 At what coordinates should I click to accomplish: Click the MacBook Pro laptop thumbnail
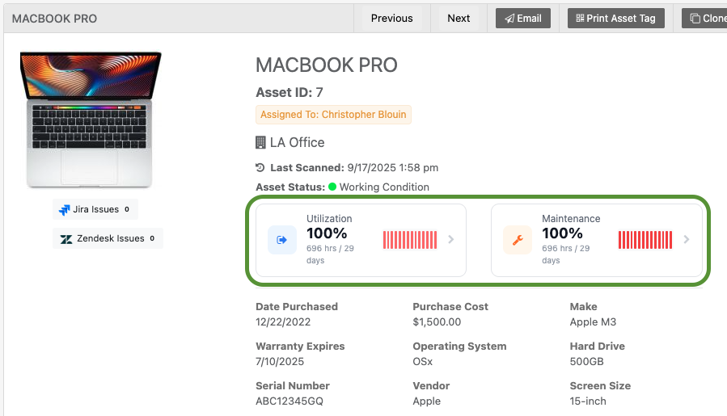pos(91,120)
